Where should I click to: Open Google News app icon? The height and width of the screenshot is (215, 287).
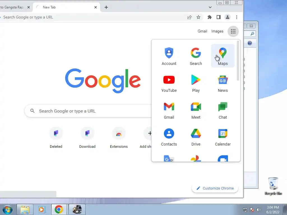coord(223,83)
